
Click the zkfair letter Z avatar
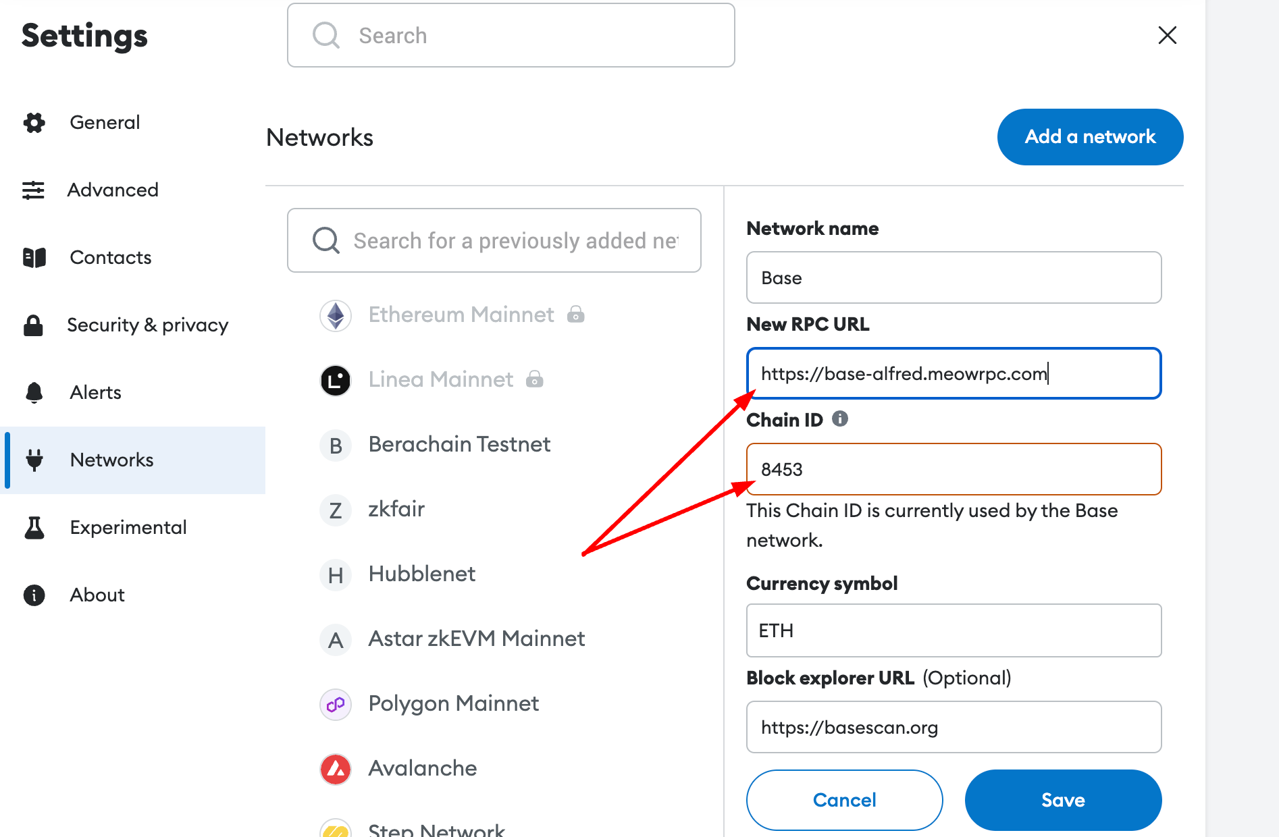pyautogui.click(x=336, y=510)
